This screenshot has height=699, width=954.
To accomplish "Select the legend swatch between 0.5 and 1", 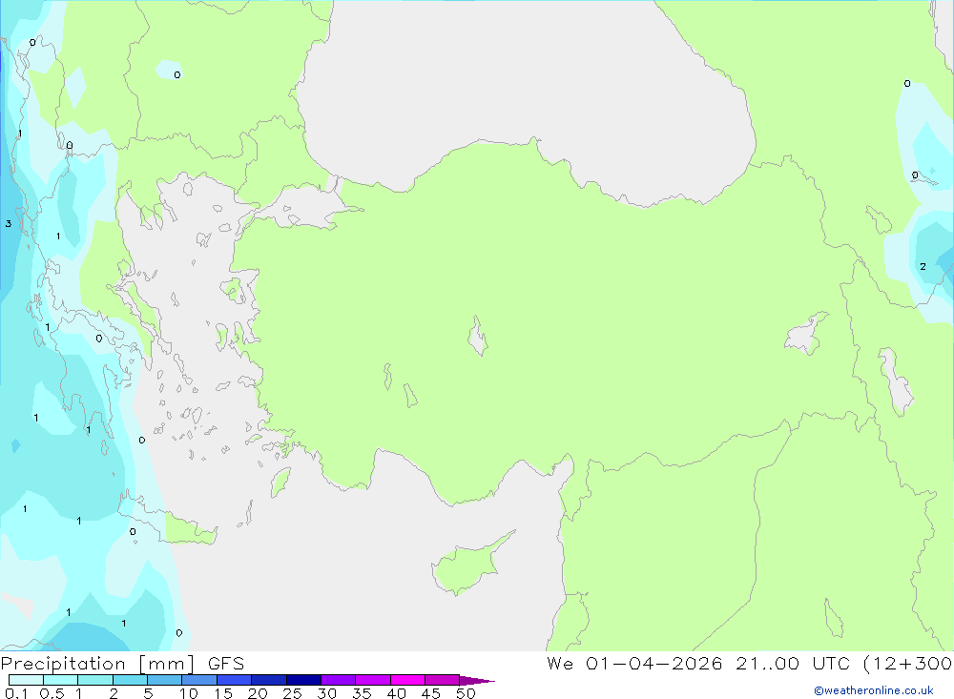I will pyautogui.click(x=61, y=680).
